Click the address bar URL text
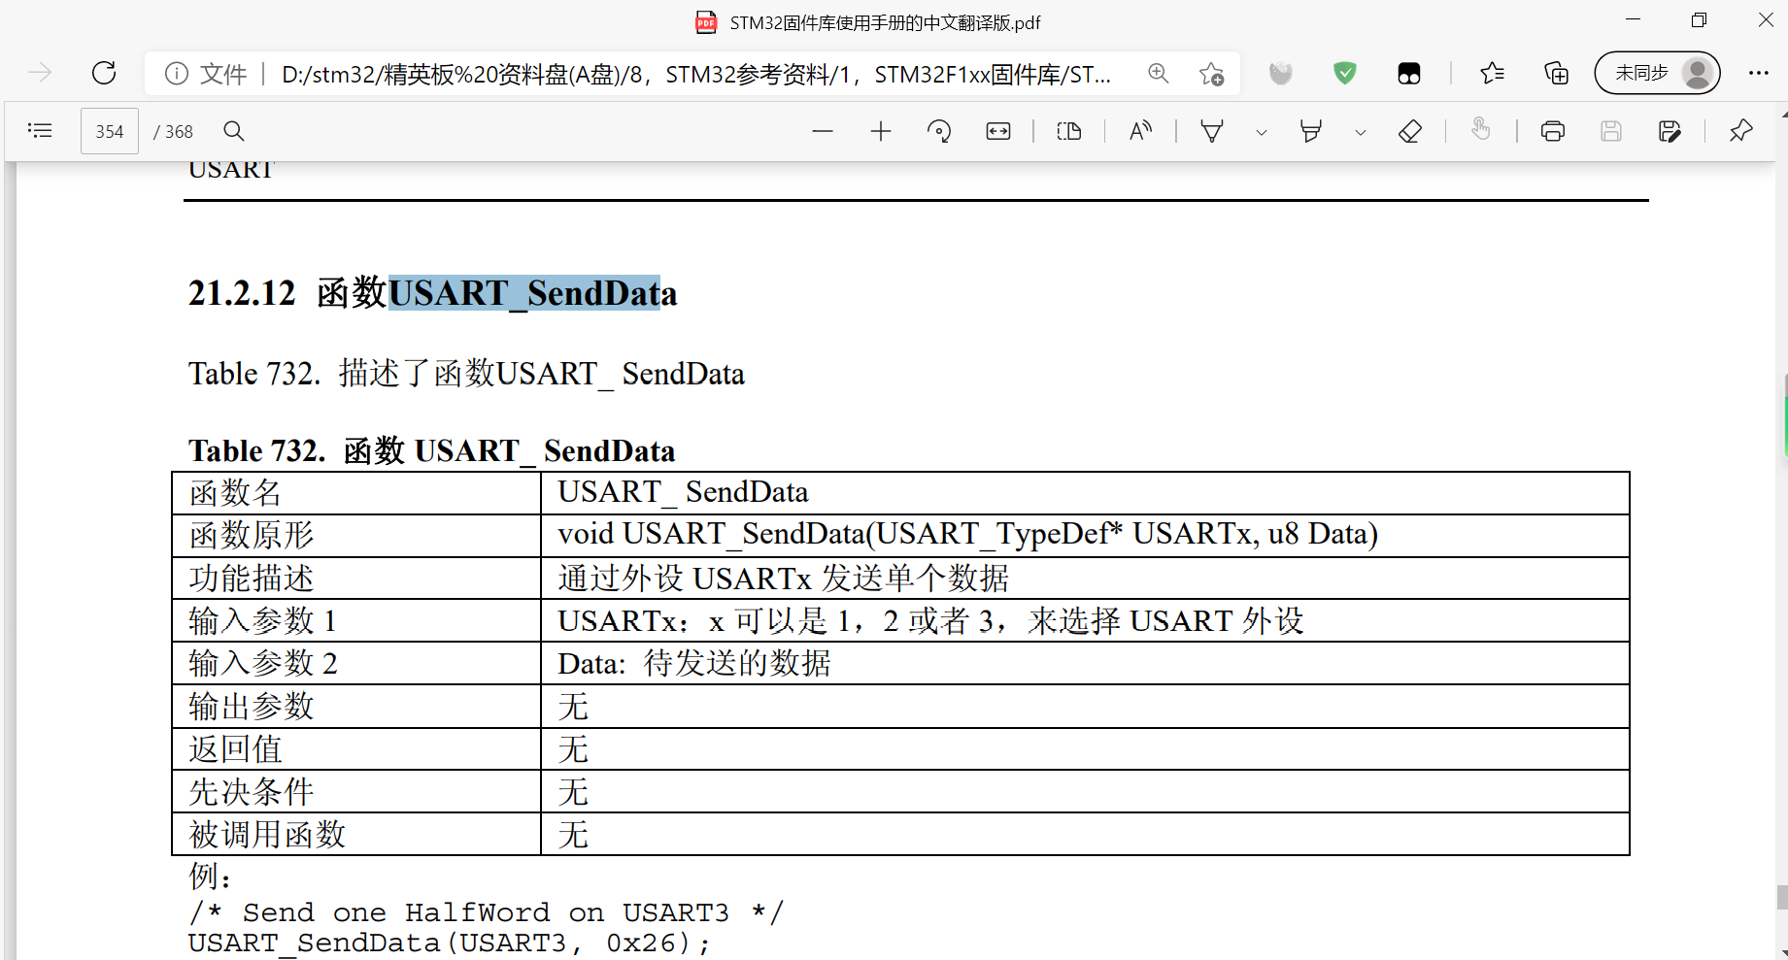This screenshot has height=960, width=1788. (695, 74)
